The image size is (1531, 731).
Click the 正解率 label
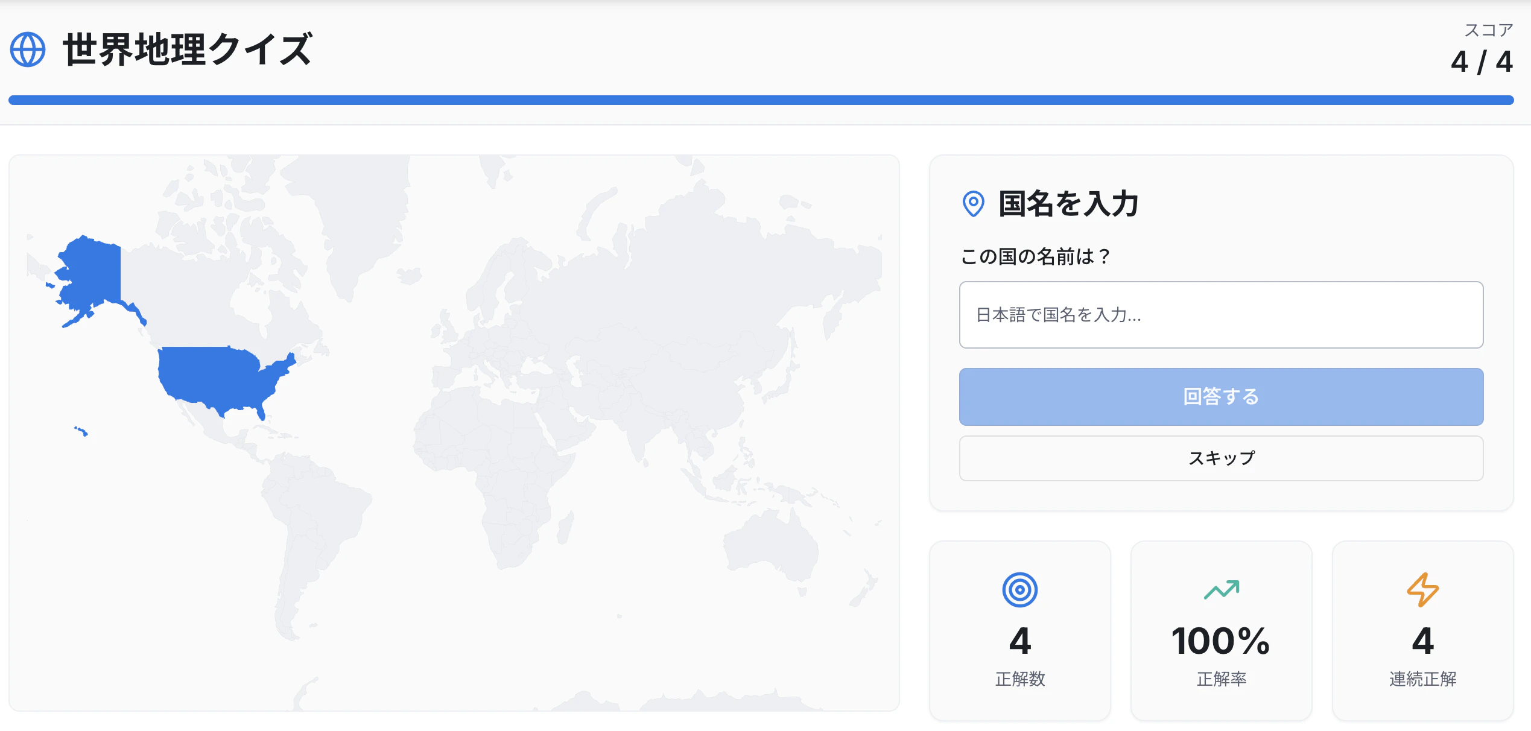point(1221,679)
